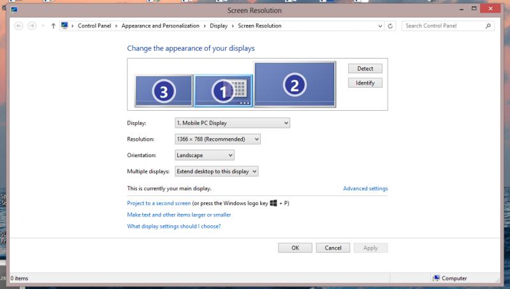Refresh the Screen Resolution page
The height and width of the screenshot is (289, 510).
click(390, 26)
